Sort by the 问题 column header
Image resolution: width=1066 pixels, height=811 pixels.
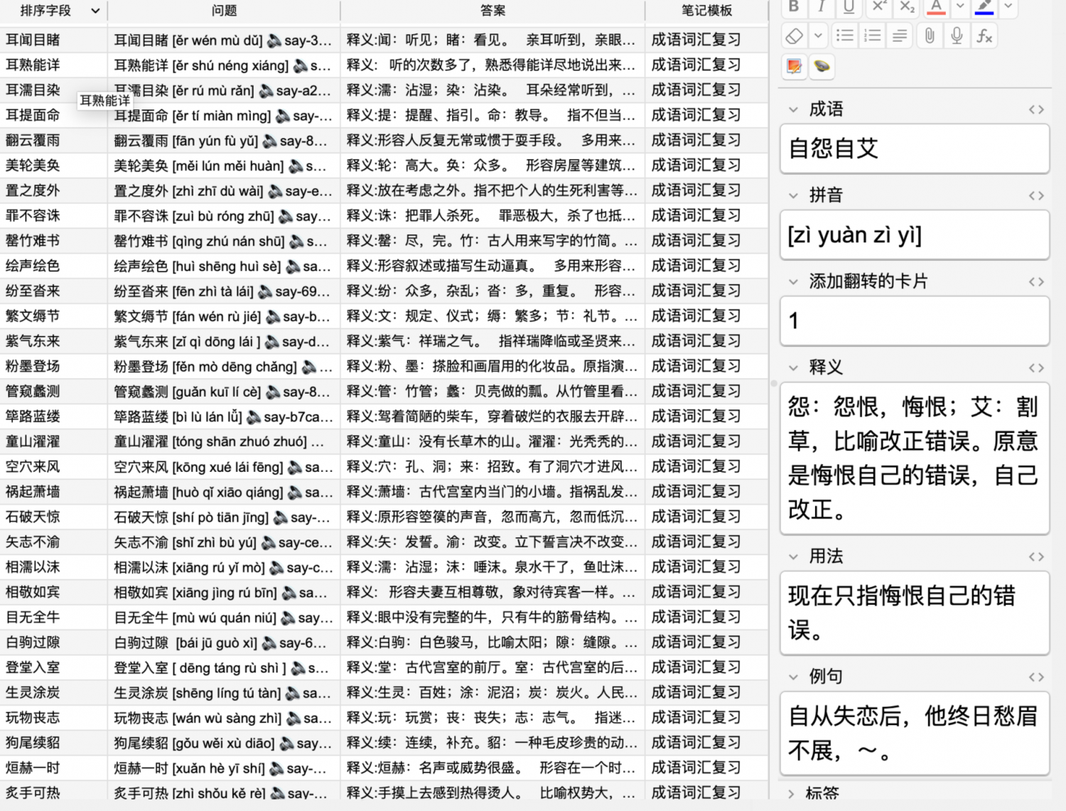(x=224, y=11)
